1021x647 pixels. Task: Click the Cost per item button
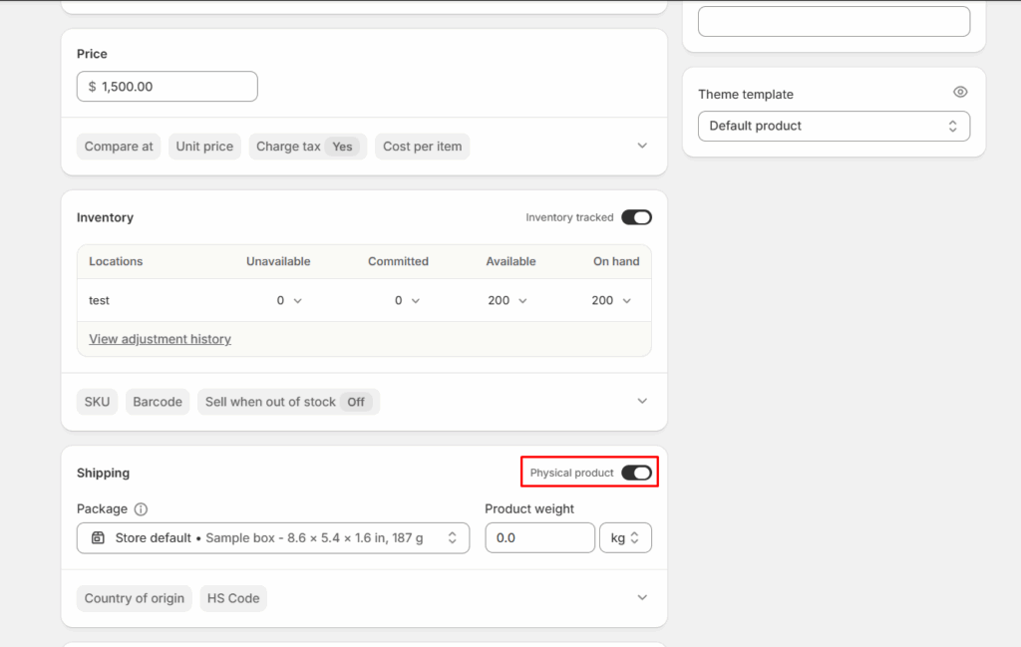(x=422, y=147)
